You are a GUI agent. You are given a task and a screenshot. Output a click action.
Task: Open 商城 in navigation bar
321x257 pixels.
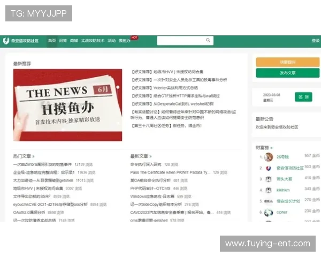pos(74,41)
